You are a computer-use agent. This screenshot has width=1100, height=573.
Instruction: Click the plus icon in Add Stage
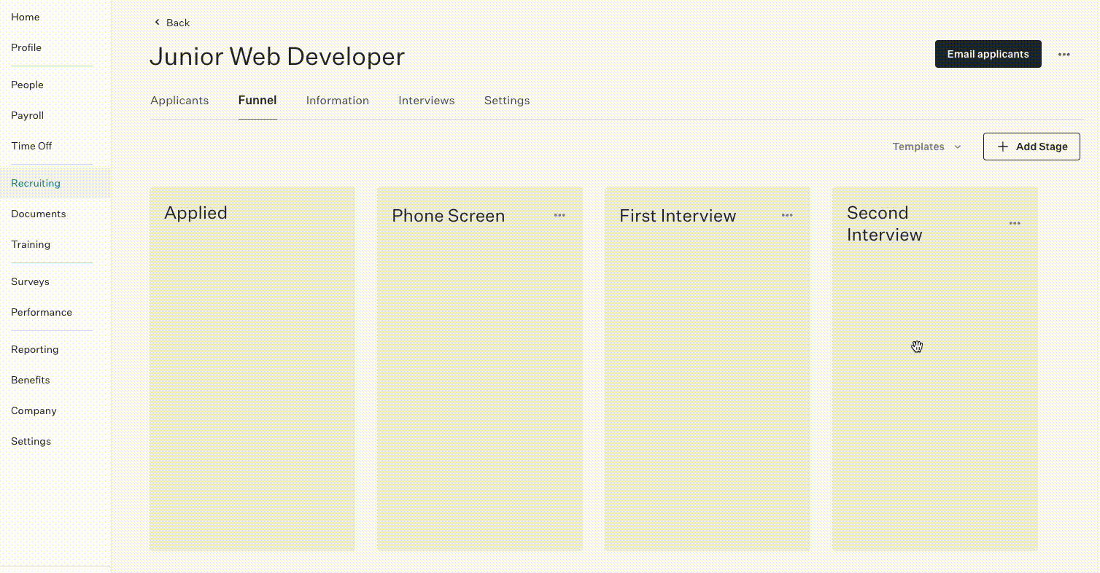pos(1003,147)
